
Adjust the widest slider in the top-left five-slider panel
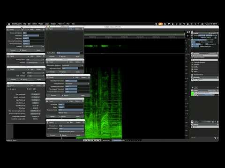[34, 35]
